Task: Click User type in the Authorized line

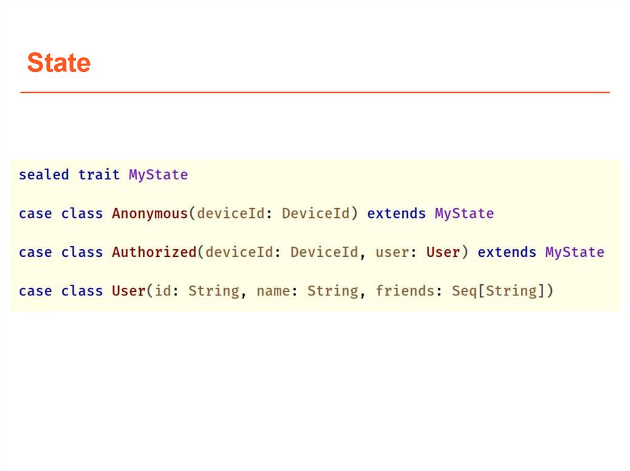Action: tap(443, 252)
